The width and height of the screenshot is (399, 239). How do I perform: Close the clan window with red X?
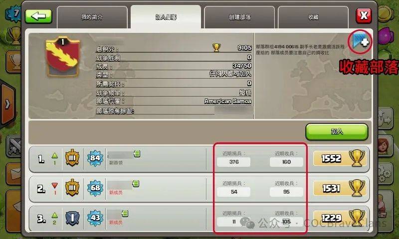[364, 16]
